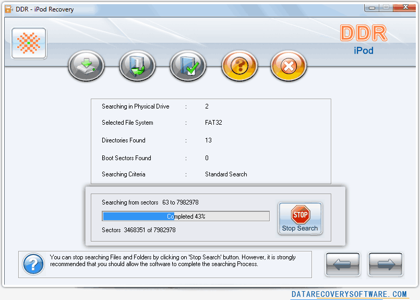Click the Stop Search button

300,218
